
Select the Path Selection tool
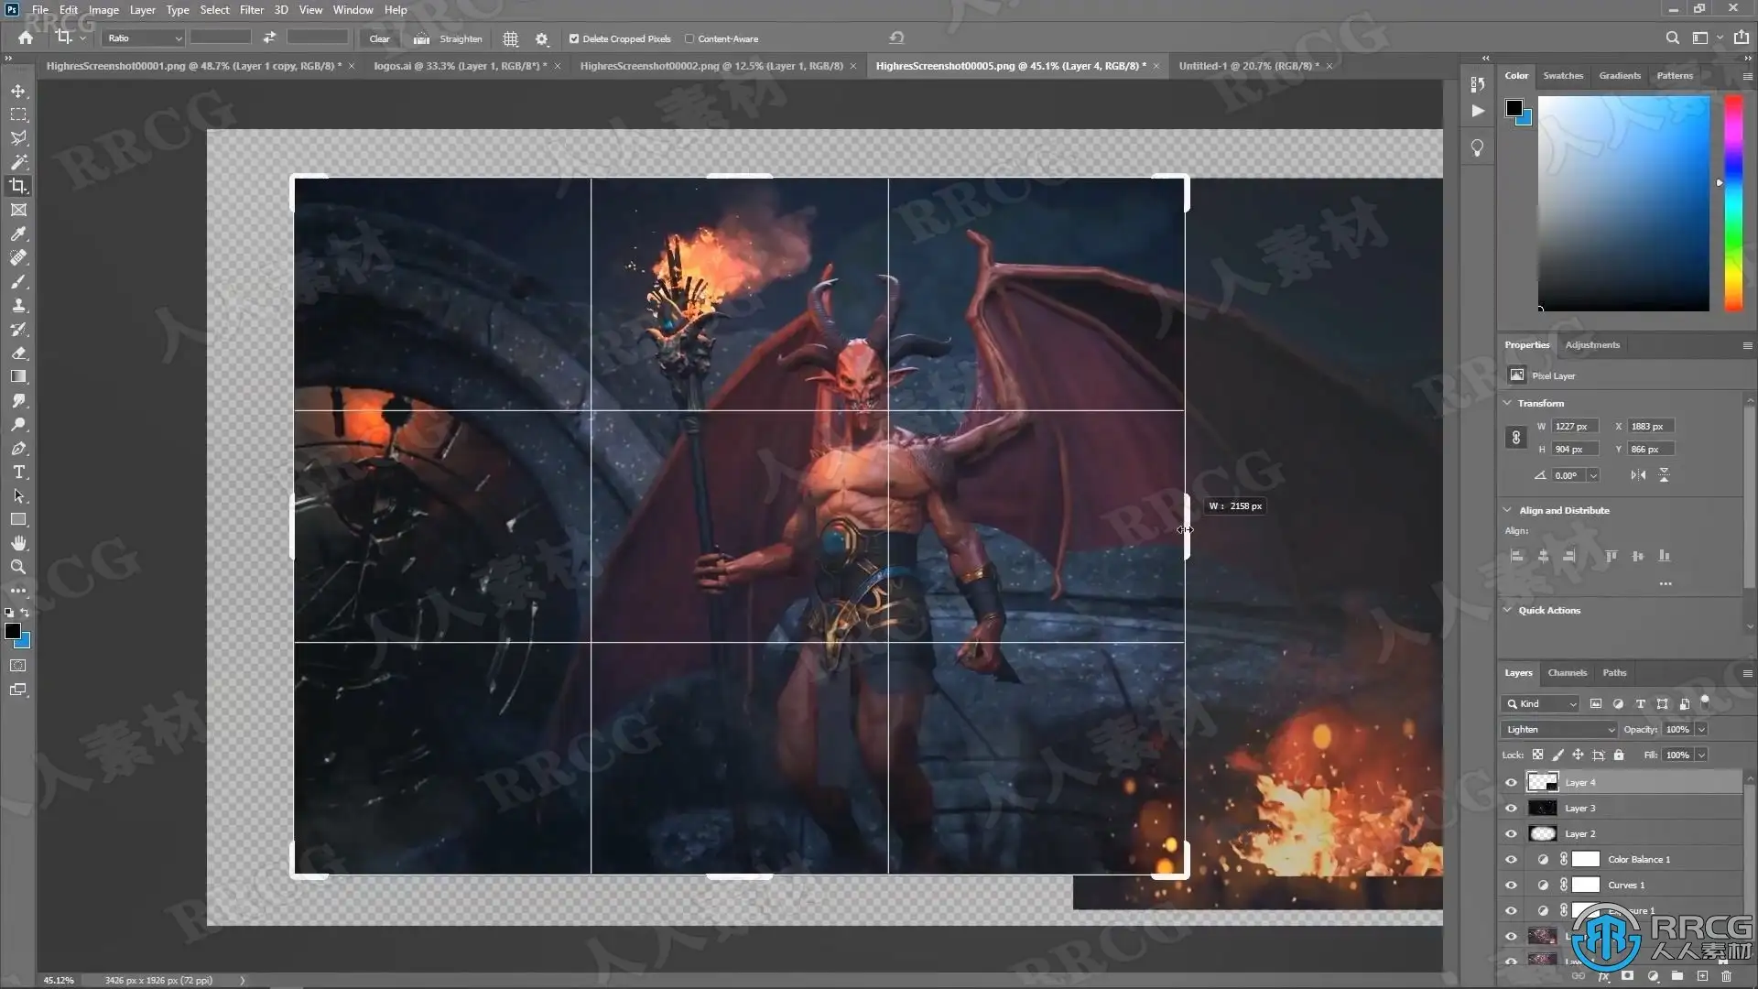[x=18, y=495]
